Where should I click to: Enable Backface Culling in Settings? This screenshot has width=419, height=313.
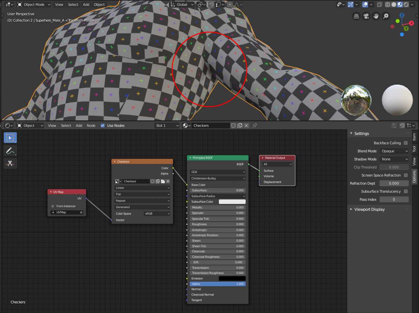coord(405,143)
